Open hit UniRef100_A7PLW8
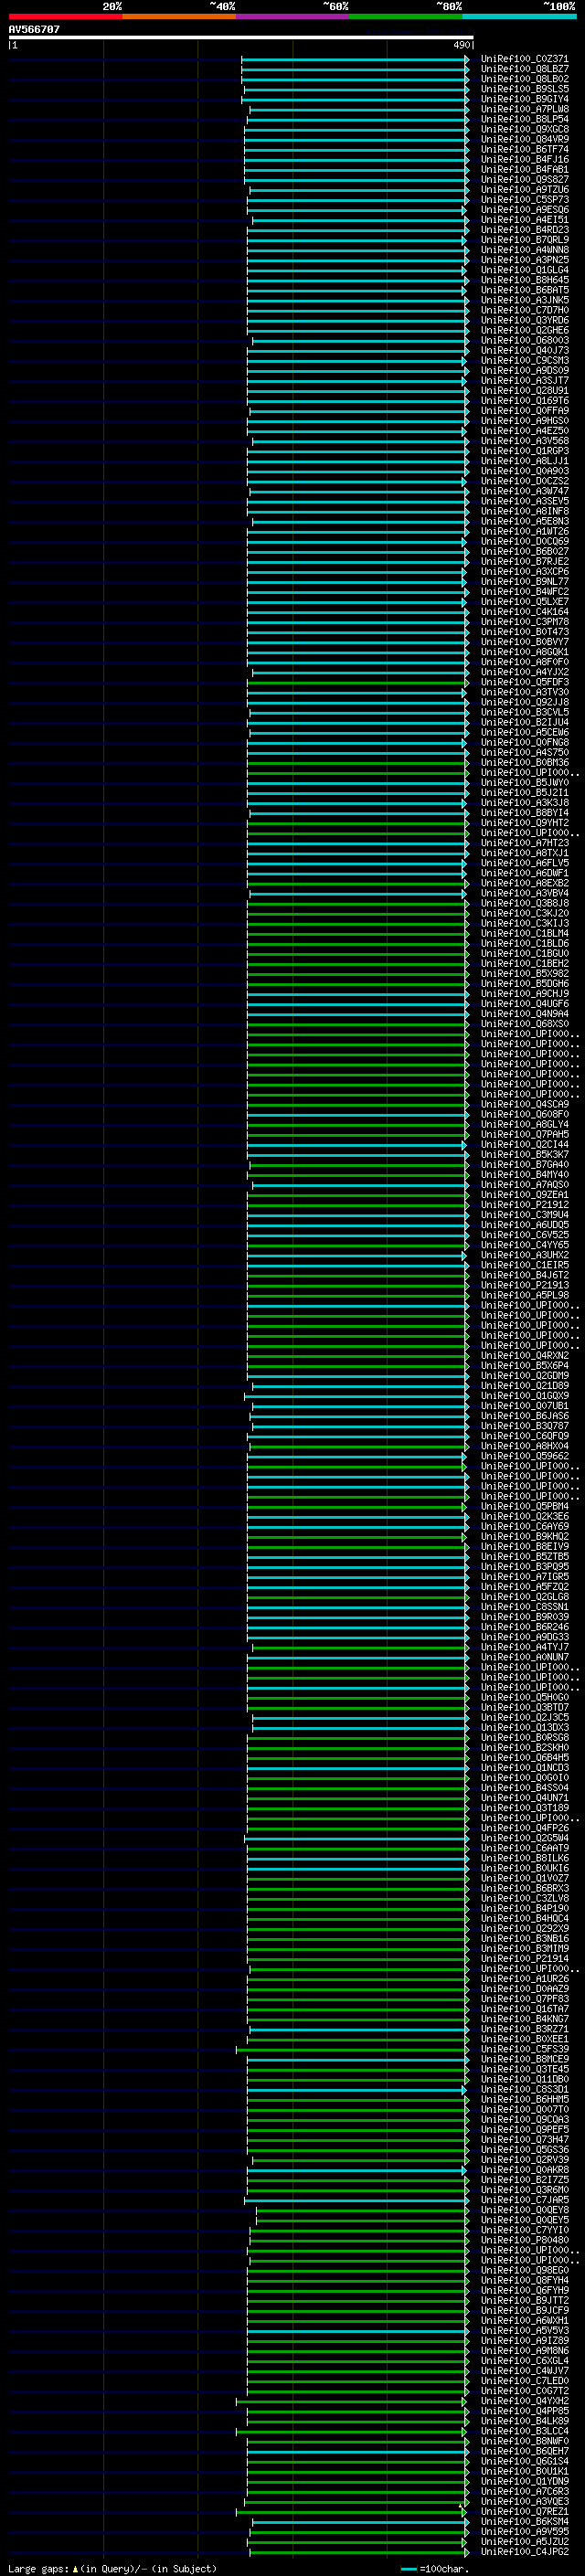 point(524,109)
